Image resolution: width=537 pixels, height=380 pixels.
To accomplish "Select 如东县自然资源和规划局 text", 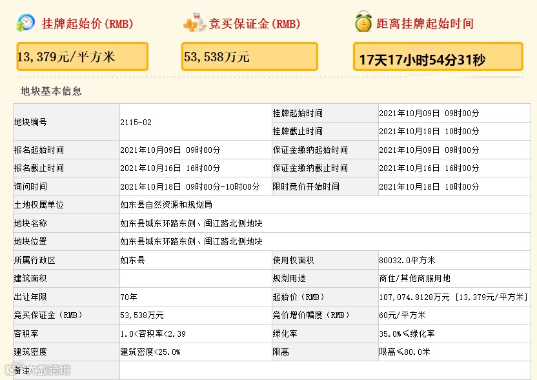I will (x=166, y=205).
